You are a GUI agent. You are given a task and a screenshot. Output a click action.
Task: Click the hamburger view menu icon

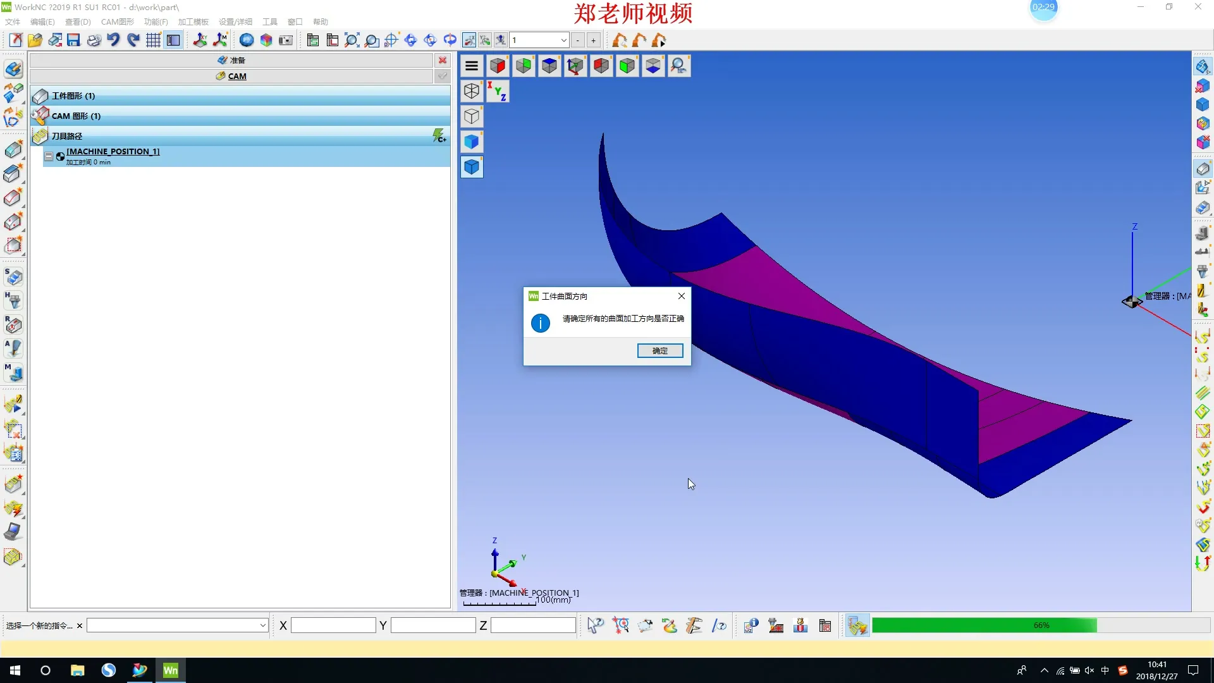pos(471,66)
